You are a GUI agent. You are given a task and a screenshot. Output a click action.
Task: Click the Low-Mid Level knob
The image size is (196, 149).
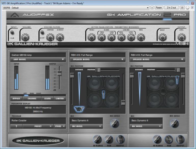pyautogui.click(x=131, y=38)
